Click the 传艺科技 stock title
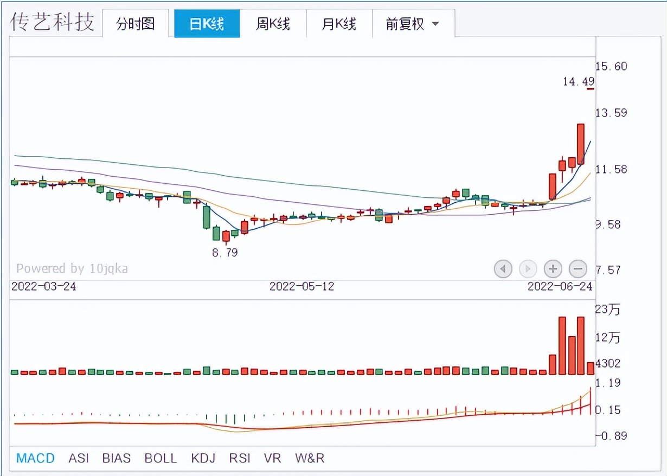Image resolution: width=667 pixels, height=476 pixels. (x=52, y=22)
